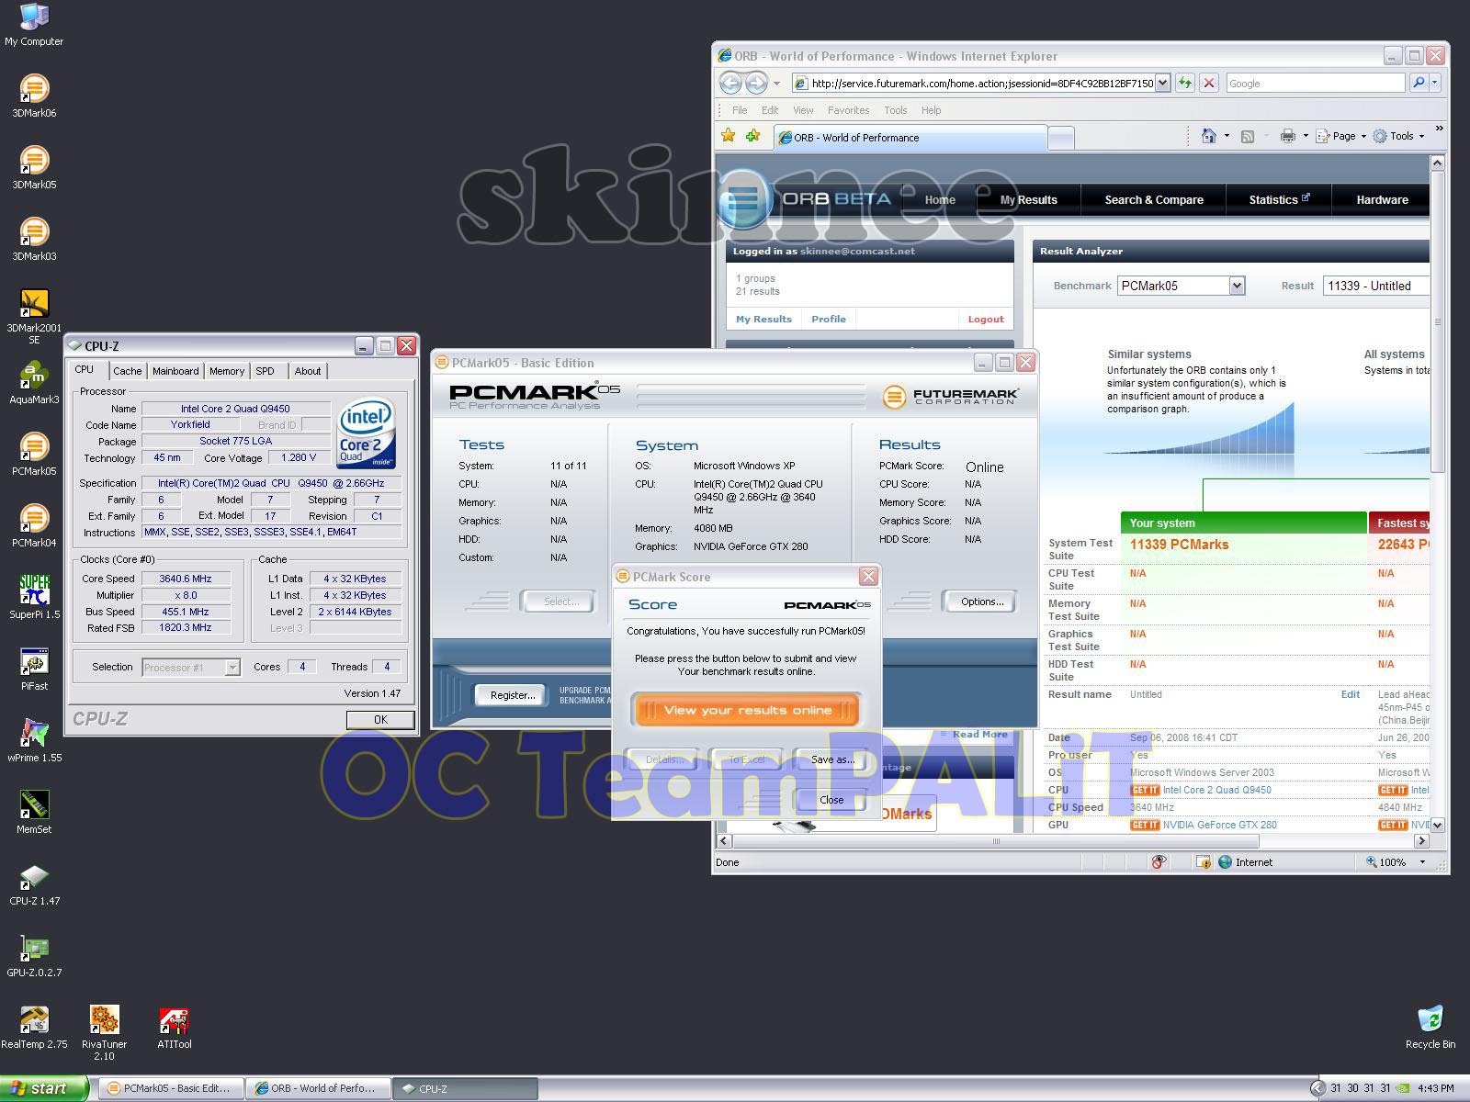Switch to CPU-Z Mainboard tab
1470x1102 pixels.
tap(175, 371)
